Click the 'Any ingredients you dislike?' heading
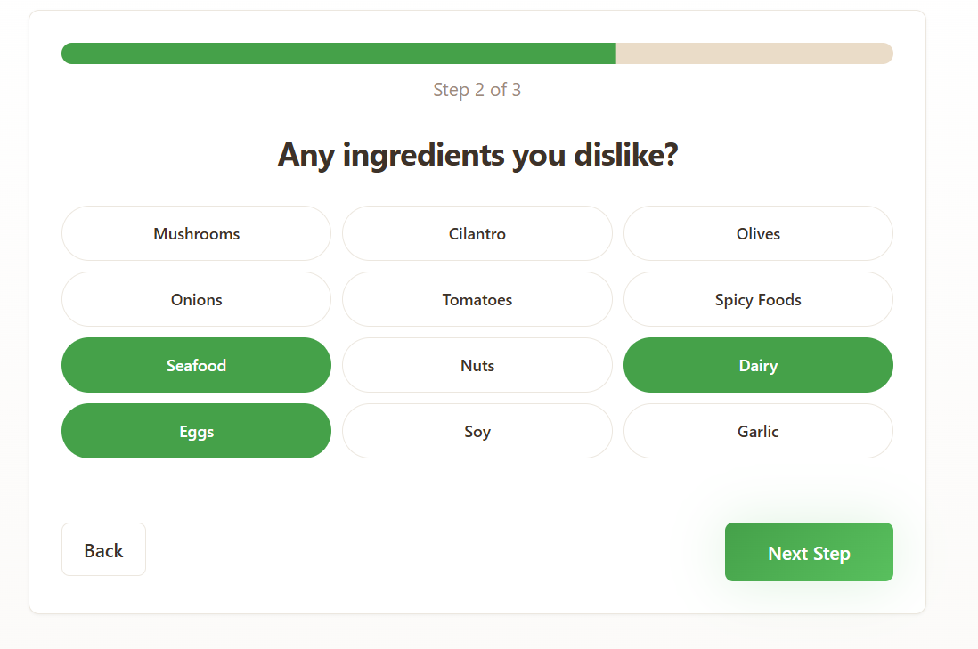 477,155
